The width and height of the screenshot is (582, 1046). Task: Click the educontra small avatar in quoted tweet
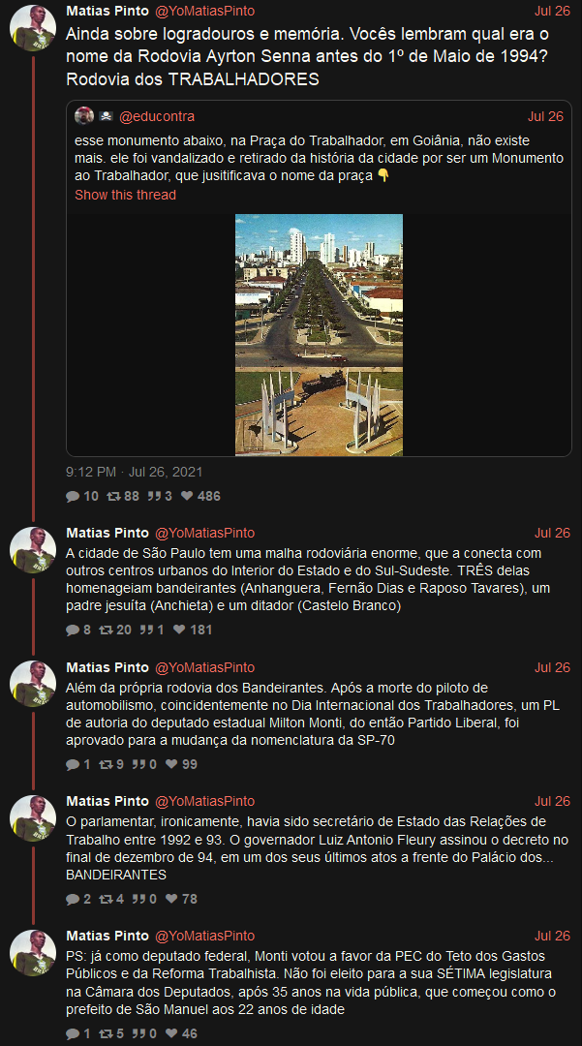(84, 116)
